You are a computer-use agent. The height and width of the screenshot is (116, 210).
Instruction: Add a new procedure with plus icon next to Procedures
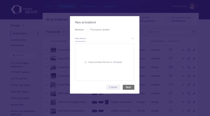[x=64, y=32]
